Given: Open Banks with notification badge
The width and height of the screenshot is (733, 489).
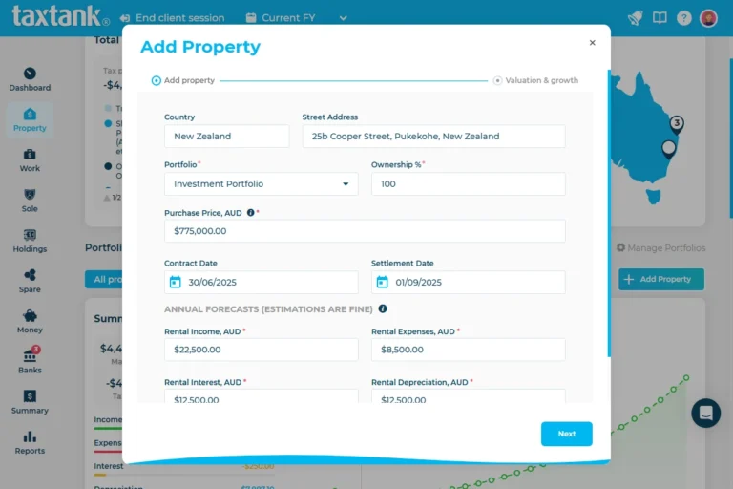Looking at the screenshot, I should 30,361.
